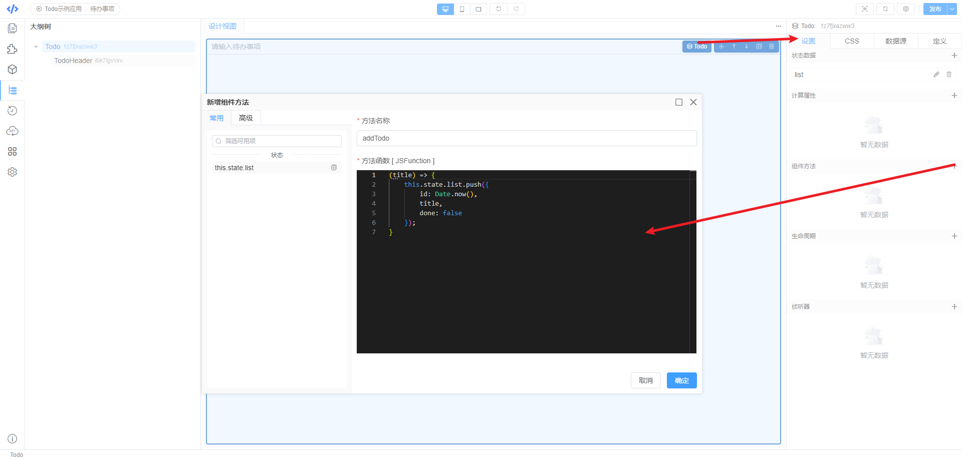Open the 设置 tab in the right panel
Screen dimensions: 962x460
click(808, 41)
